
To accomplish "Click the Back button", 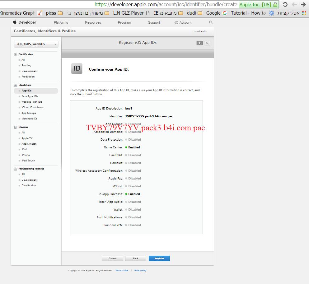I will pos(136,258).
